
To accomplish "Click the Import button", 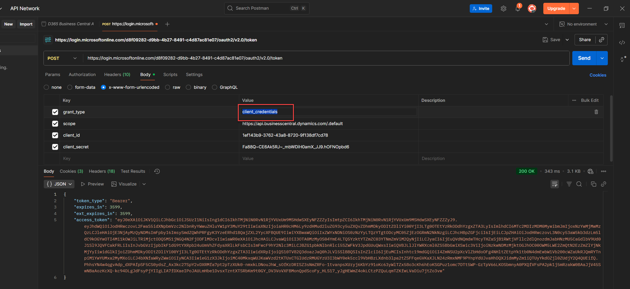I will pos(26,24).
